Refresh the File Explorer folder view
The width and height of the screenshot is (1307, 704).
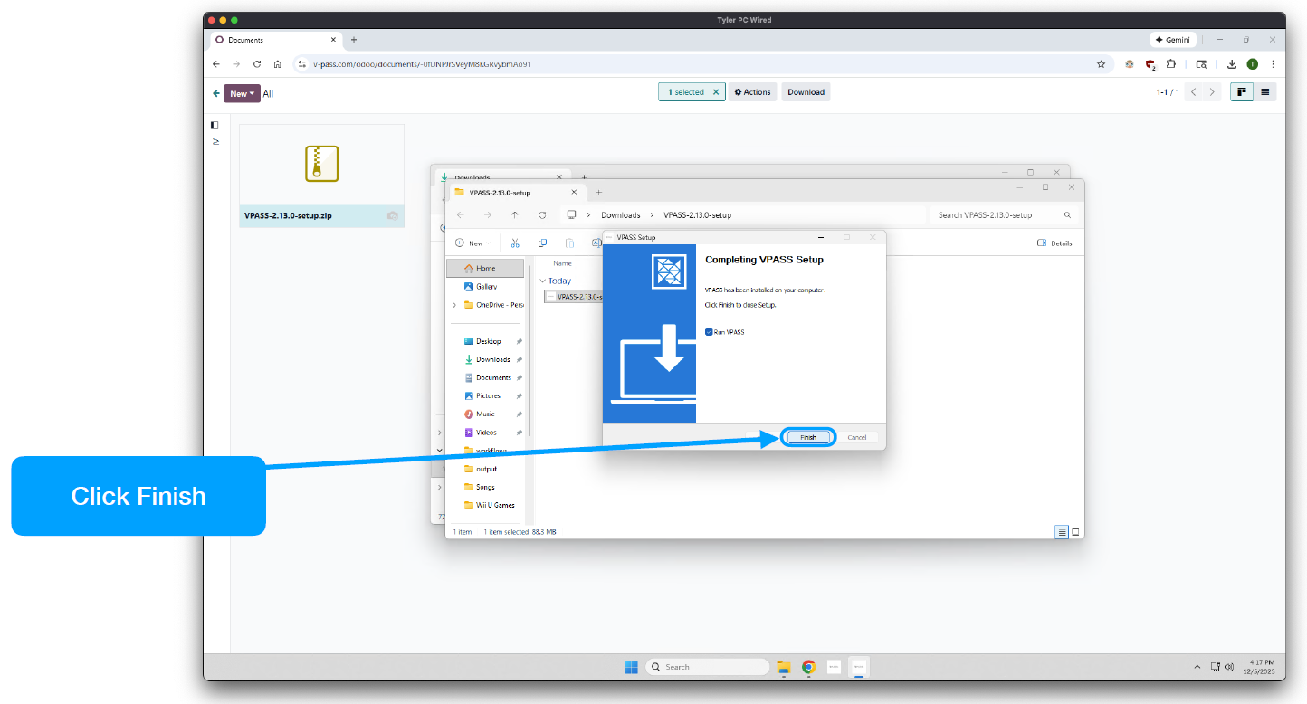(x=542, y=215)
